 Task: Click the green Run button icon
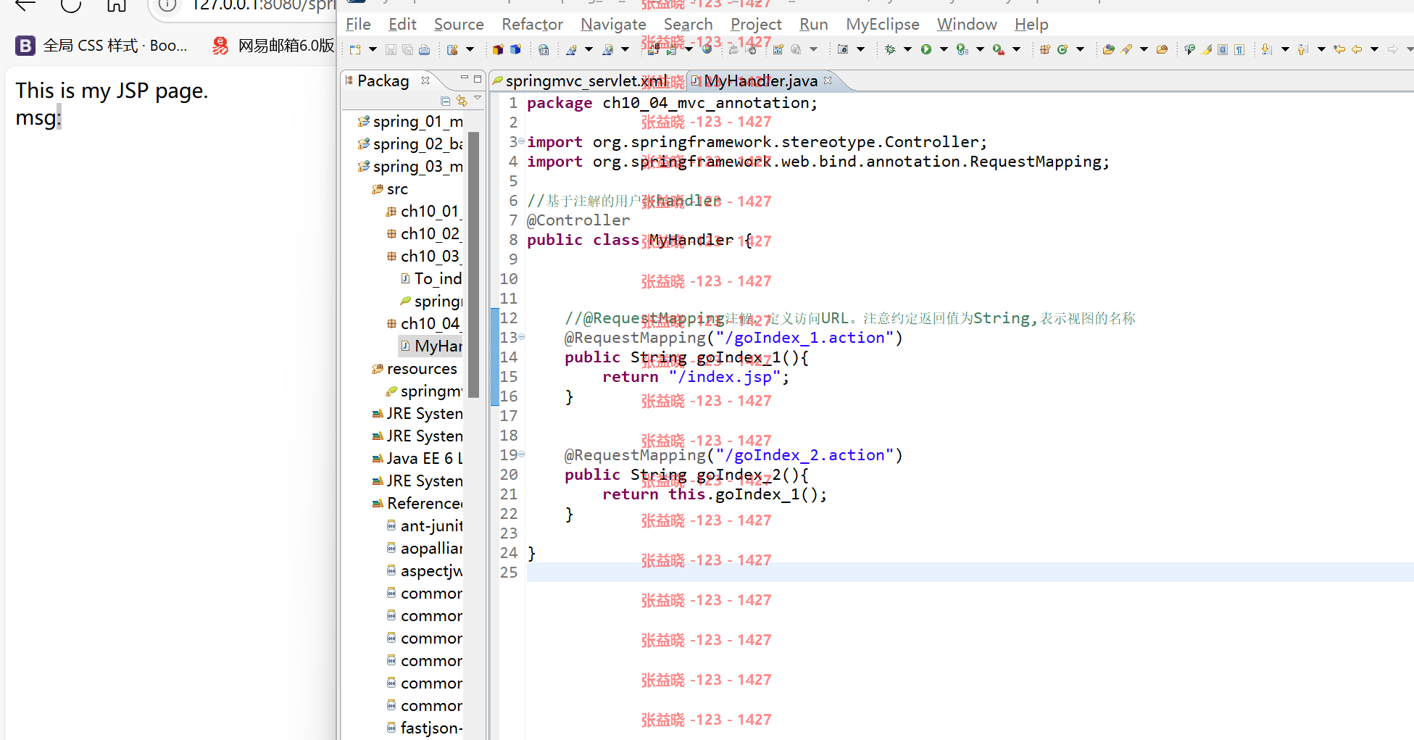(926, 49)
